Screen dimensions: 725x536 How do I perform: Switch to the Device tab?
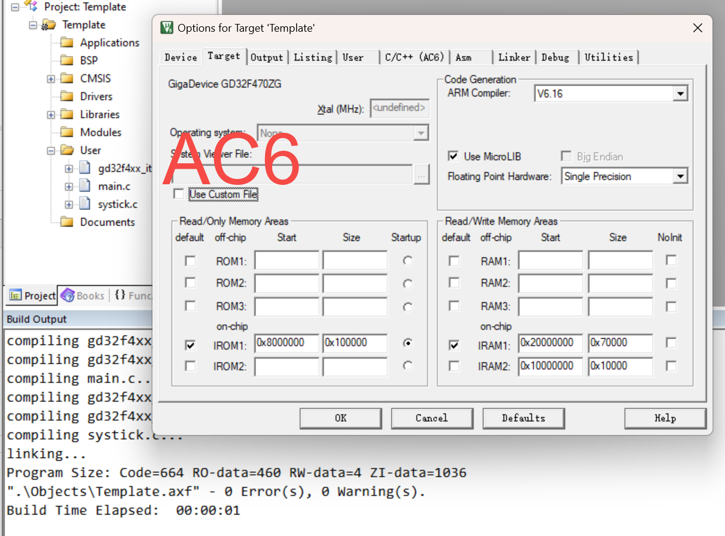click(x=181, y=57)
